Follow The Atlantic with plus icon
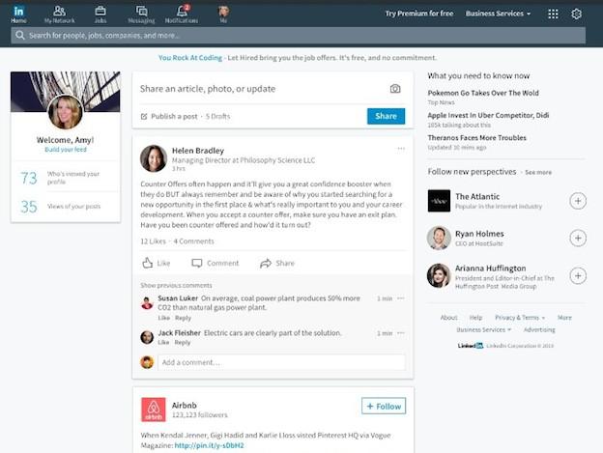Screen dimensions: 603x453 pos(578,201)
